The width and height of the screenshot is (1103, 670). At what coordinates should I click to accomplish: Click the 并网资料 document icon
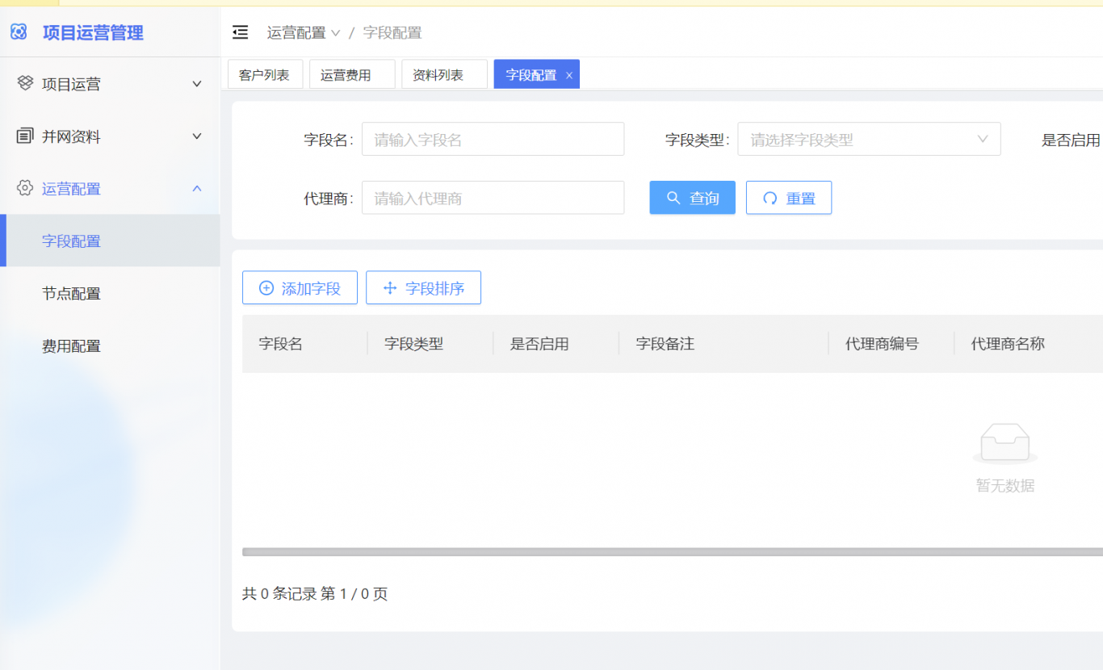25,136
